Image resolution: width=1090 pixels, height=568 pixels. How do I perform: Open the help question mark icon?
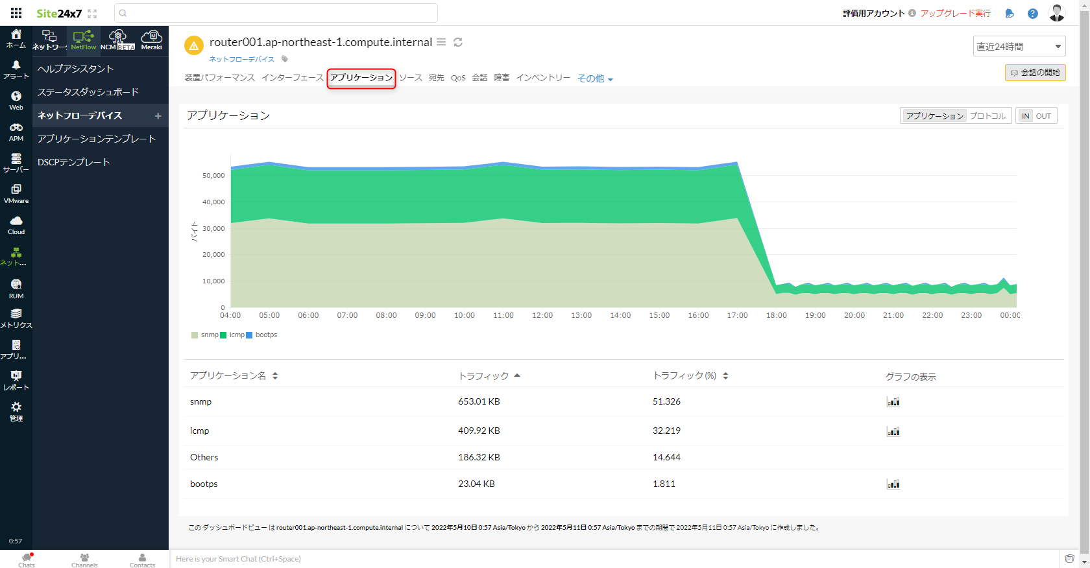1033,14
